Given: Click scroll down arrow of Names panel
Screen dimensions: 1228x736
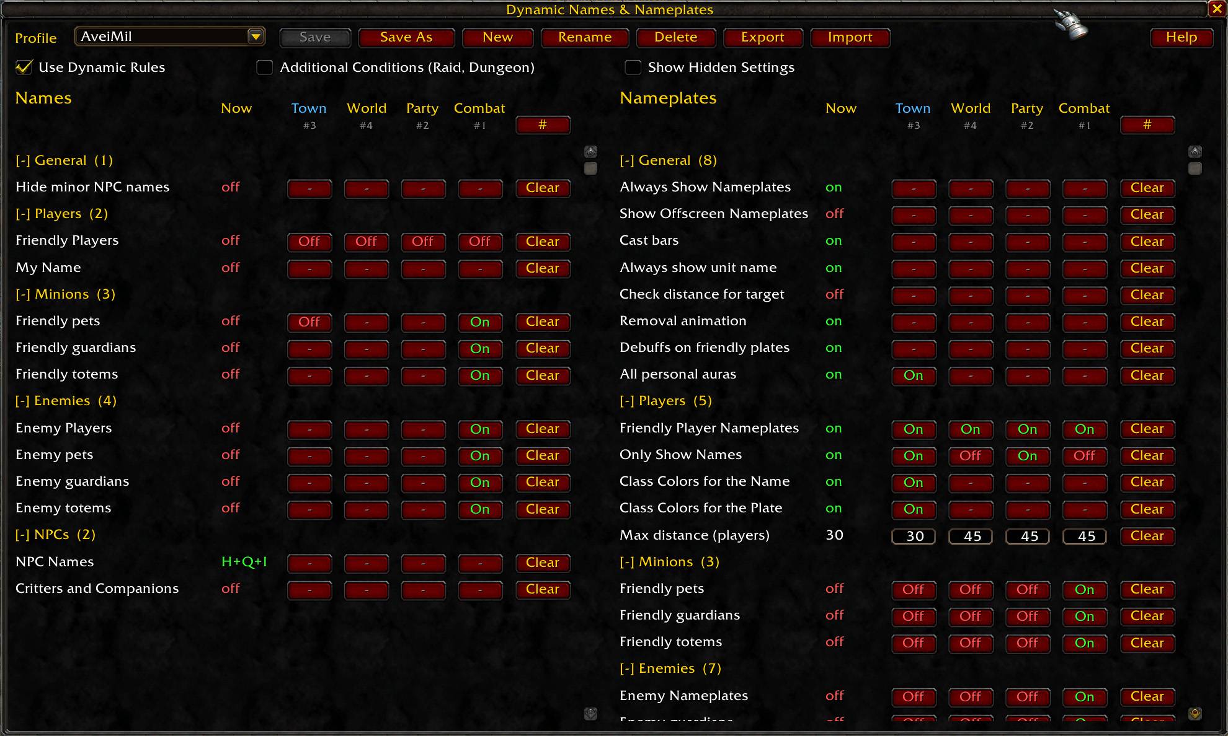Looking at the screenshot, I should pyautogui.click(x=590, y=714).
